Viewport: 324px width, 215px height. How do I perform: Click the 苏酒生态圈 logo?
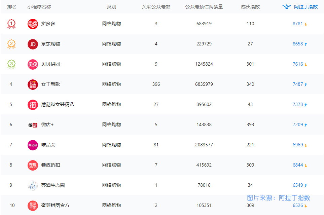33,185
